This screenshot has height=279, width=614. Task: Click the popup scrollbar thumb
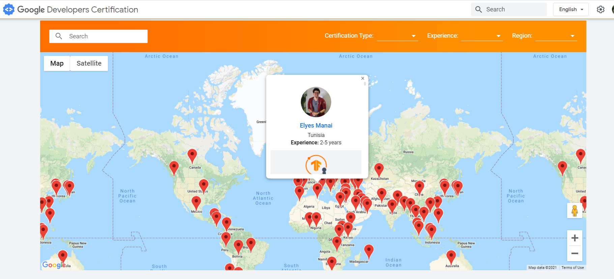(x=365, y=84)
